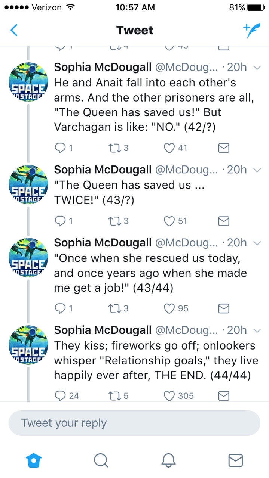269x478 pixels.
Task: Open options chevron on (42/?) tweet
Action: click(x=257, y=68)
